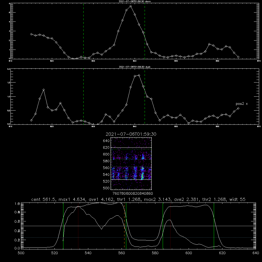Click the rightmost green solid line in the bottom plot
This screenshot has height=262, width=262.
pos(214,226)
